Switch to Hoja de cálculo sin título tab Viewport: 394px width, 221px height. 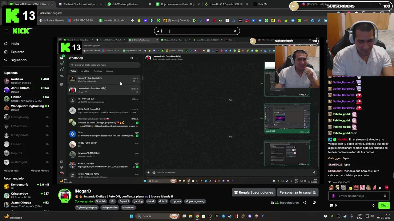(178, 4)
